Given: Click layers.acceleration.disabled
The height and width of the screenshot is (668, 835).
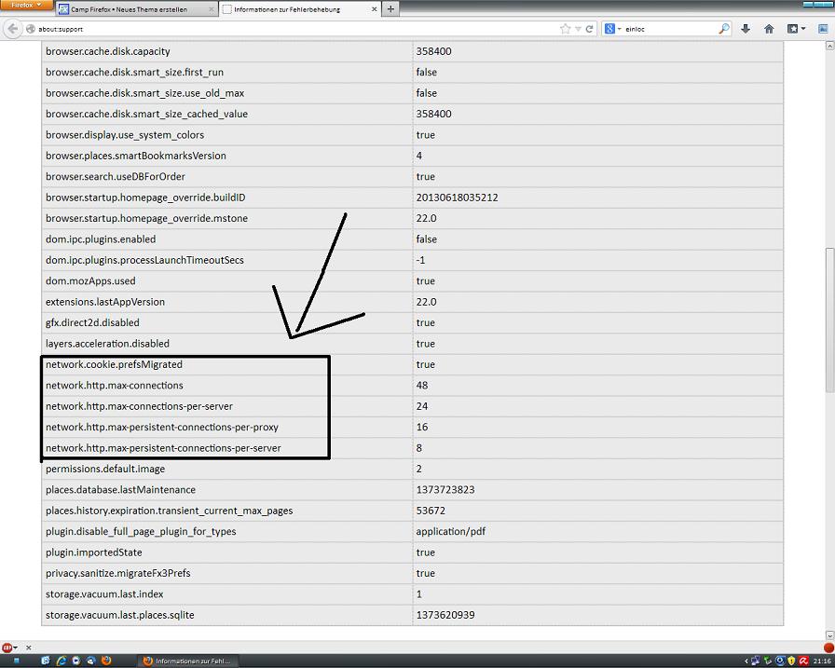Looking at the screenshot, I should pyautogui.click(x=107, y=343).
